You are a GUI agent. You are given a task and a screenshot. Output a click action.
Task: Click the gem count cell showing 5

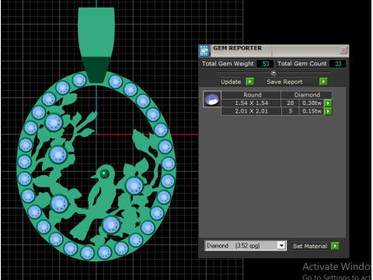pos(291,111)
